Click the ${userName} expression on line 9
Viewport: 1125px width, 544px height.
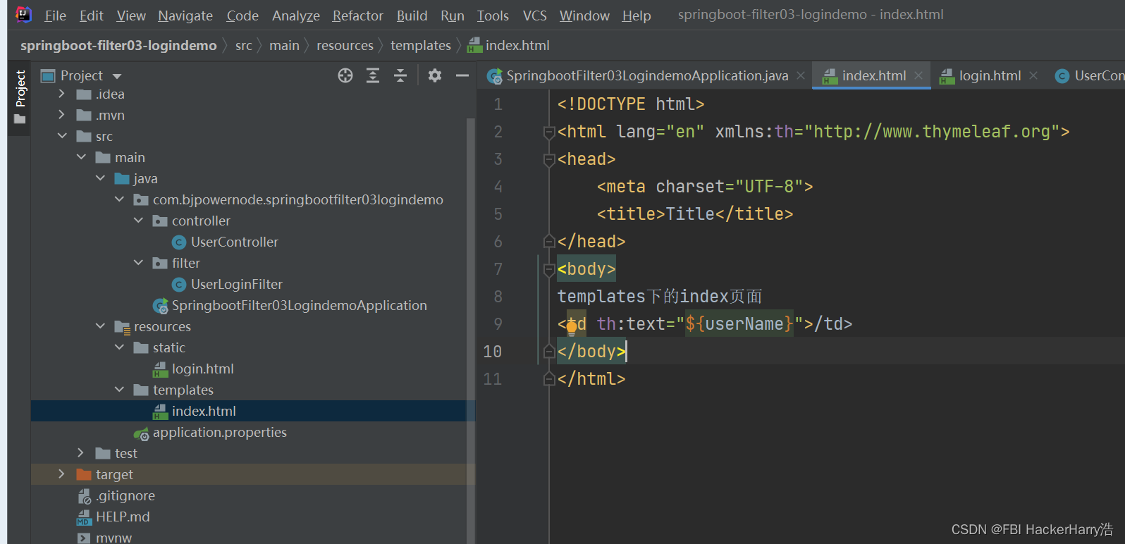coord(739,324)
